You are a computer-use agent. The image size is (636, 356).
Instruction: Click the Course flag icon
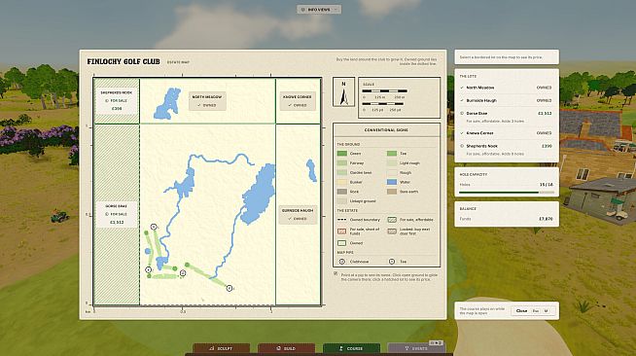(x=341, y=348)
